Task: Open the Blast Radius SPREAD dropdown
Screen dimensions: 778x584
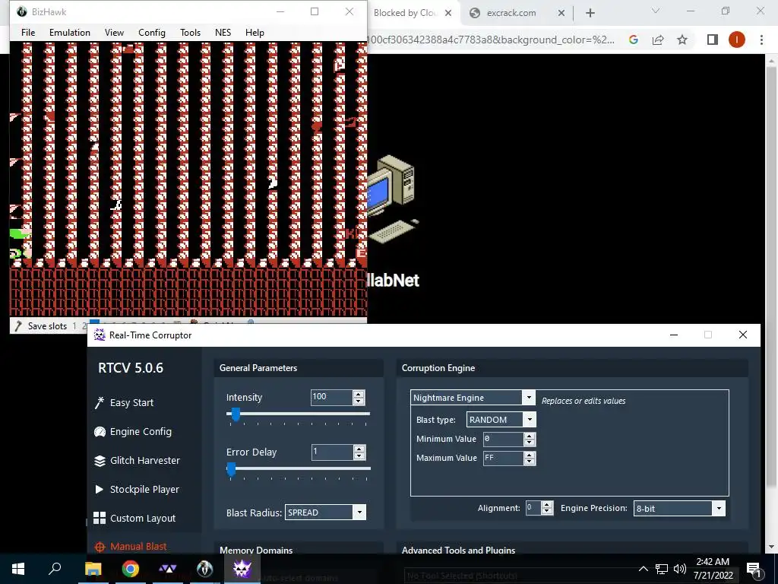Action: 359,513
